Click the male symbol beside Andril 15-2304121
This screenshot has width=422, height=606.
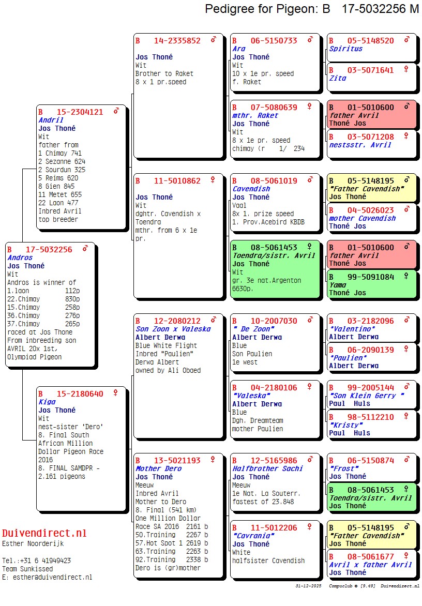point(116,111)
